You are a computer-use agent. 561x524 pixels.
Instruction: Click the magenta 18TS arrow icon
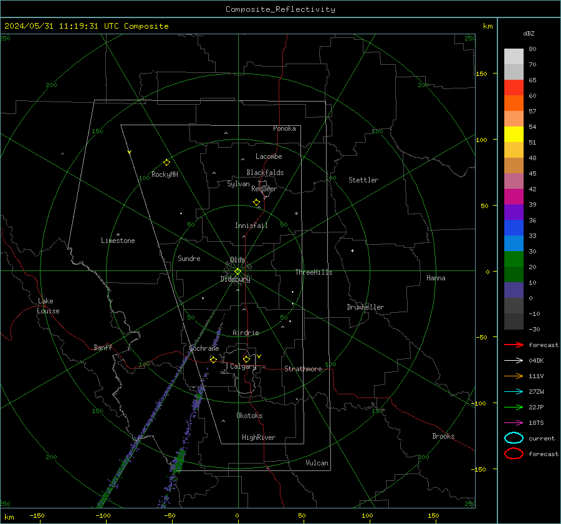514,423
